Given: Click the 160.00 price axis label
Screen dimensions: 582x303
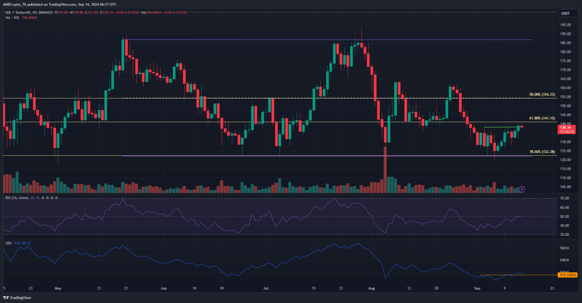Looking at the screenshot, I should point(565,88).
